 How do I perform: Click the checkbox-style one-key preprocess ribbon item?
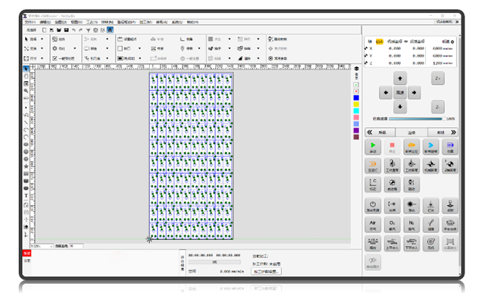64,58
